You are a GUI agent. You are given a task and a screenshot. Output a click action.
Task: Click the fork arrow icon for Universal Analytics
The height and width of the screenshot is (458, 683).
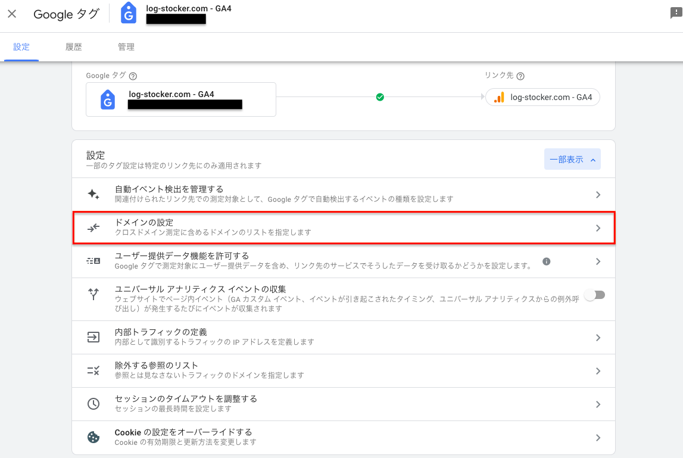[x=93, y=294]
